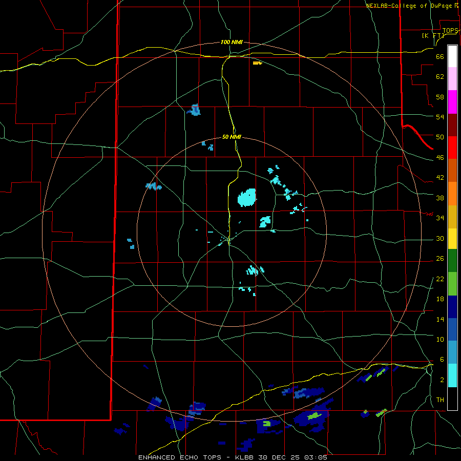Click the legend value 18
Image resolution: width=461 pixels, height=461 pixels.
pos(440,299)
